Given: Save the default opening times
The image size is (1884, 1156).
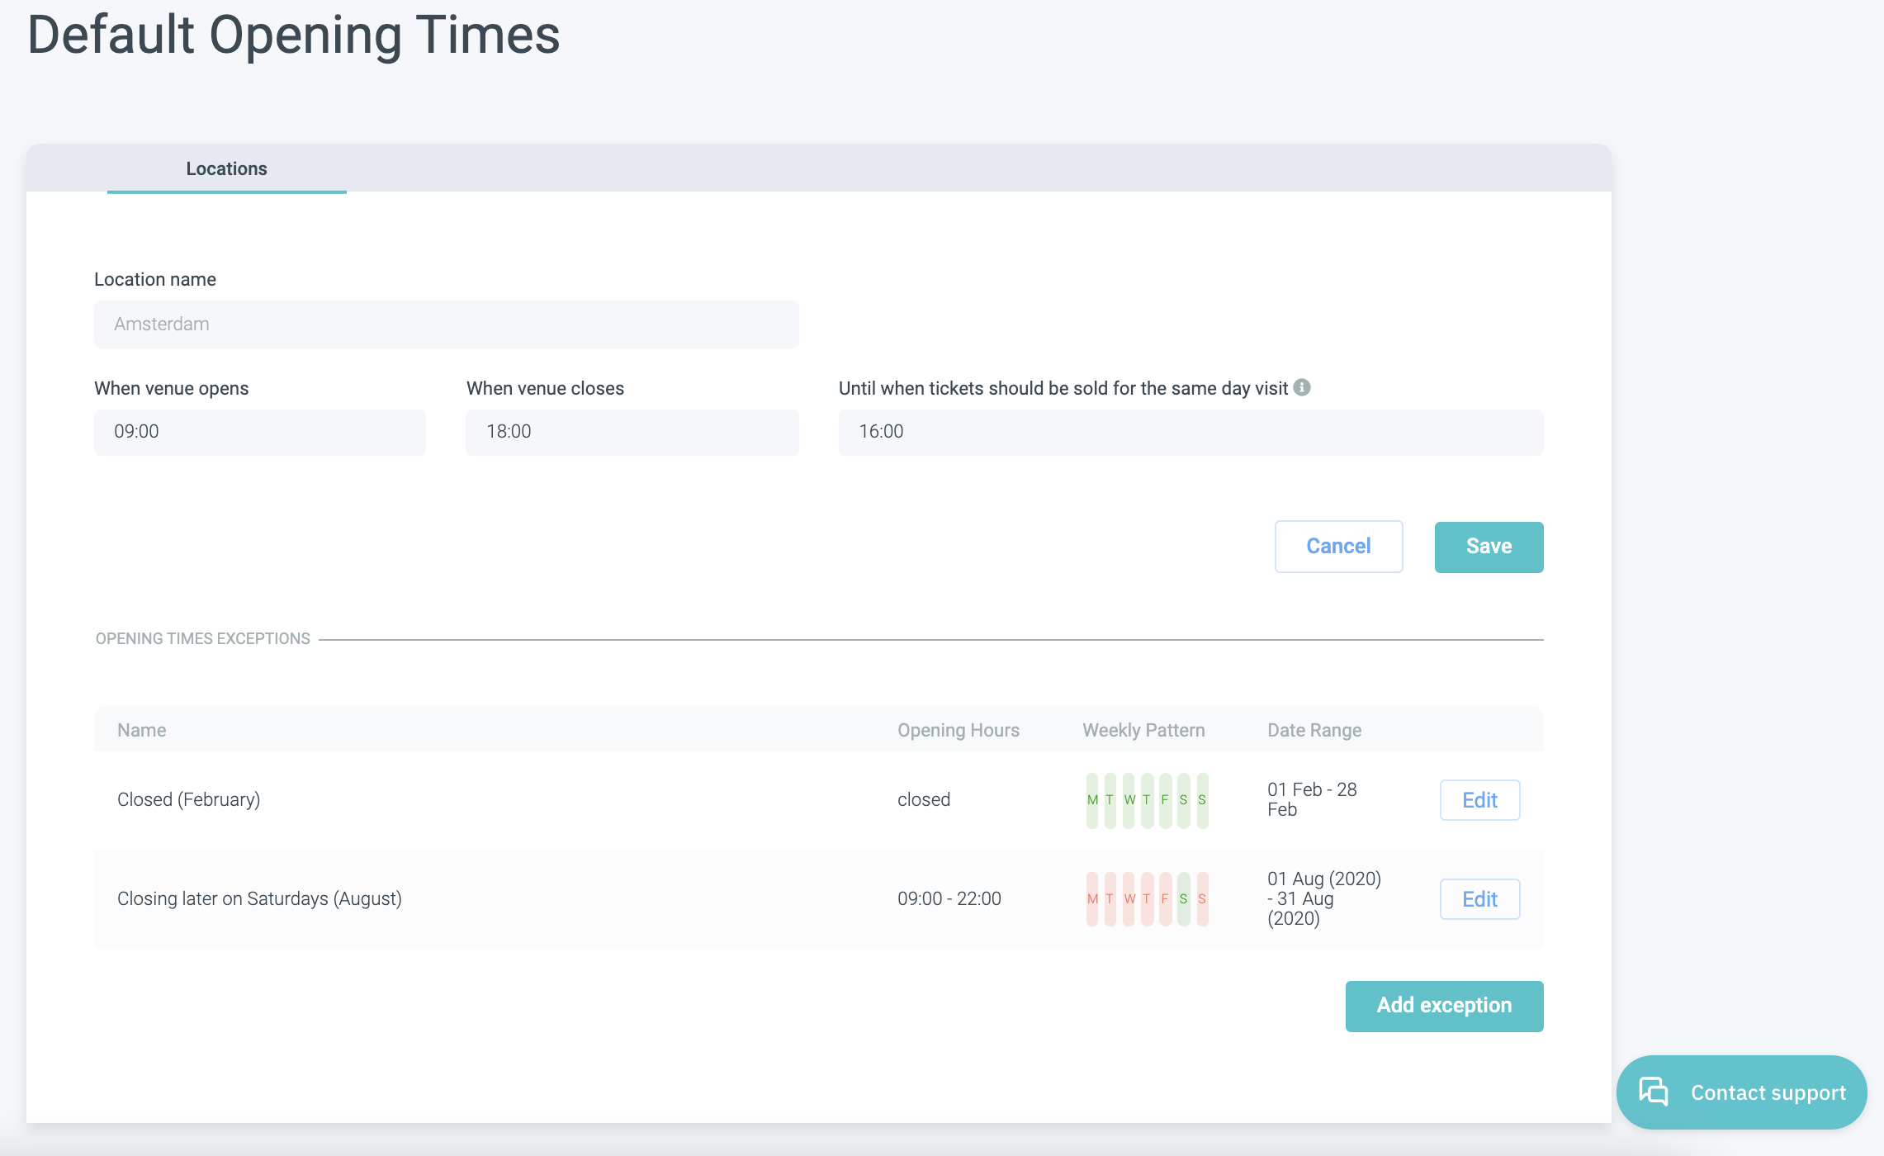Looking at the screenshot, I should [1488, 547].
